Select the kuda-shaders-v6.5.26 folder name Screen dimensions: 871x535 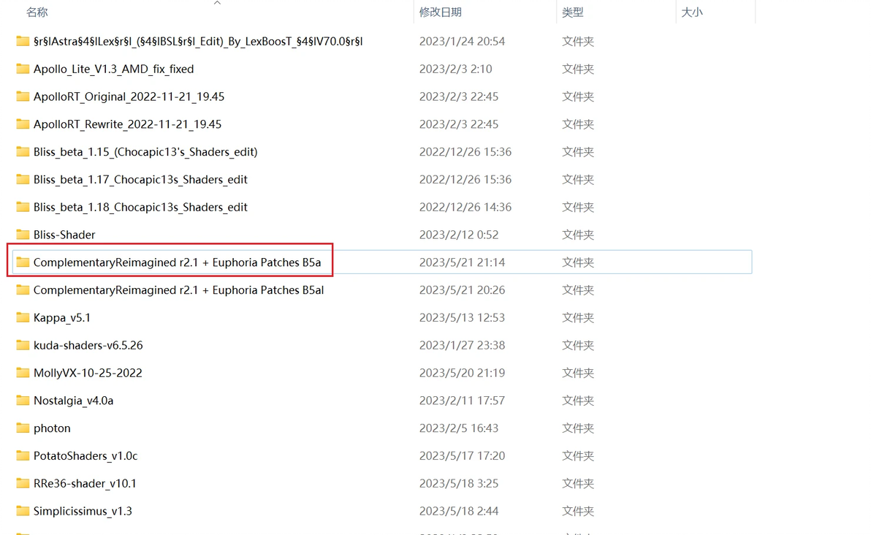(88, 345)
